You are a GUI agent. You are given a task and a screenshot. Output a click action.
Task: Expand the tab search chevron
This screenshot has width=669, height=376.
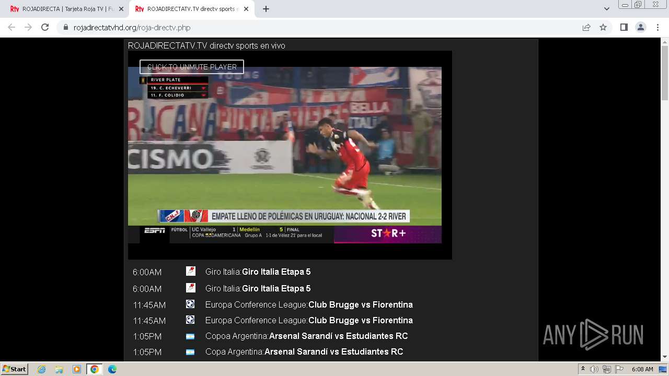(607, 9)
